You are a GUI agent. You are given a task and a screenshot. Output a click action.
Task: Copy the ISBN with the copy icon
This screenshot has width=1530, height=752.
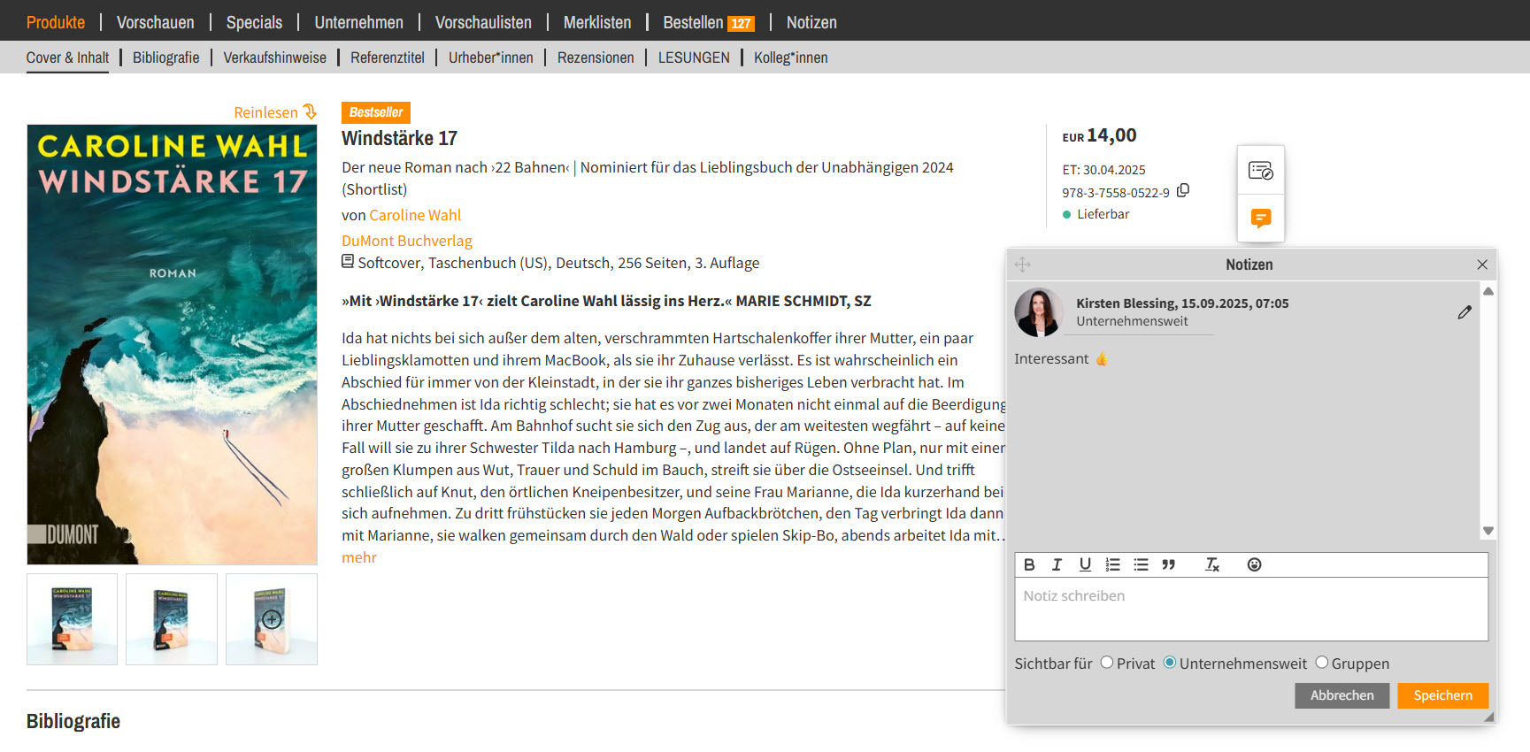click(1183, 190)
